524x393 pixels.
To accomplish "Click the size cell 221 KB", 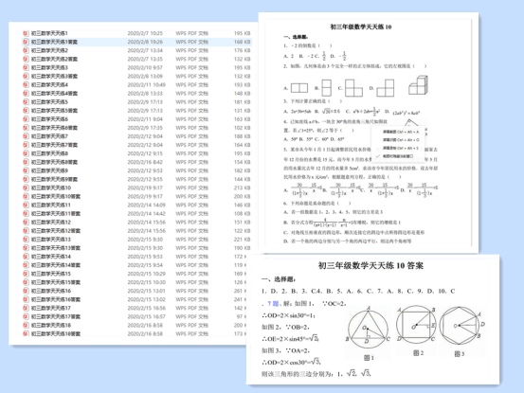I will tap(243, 240).
